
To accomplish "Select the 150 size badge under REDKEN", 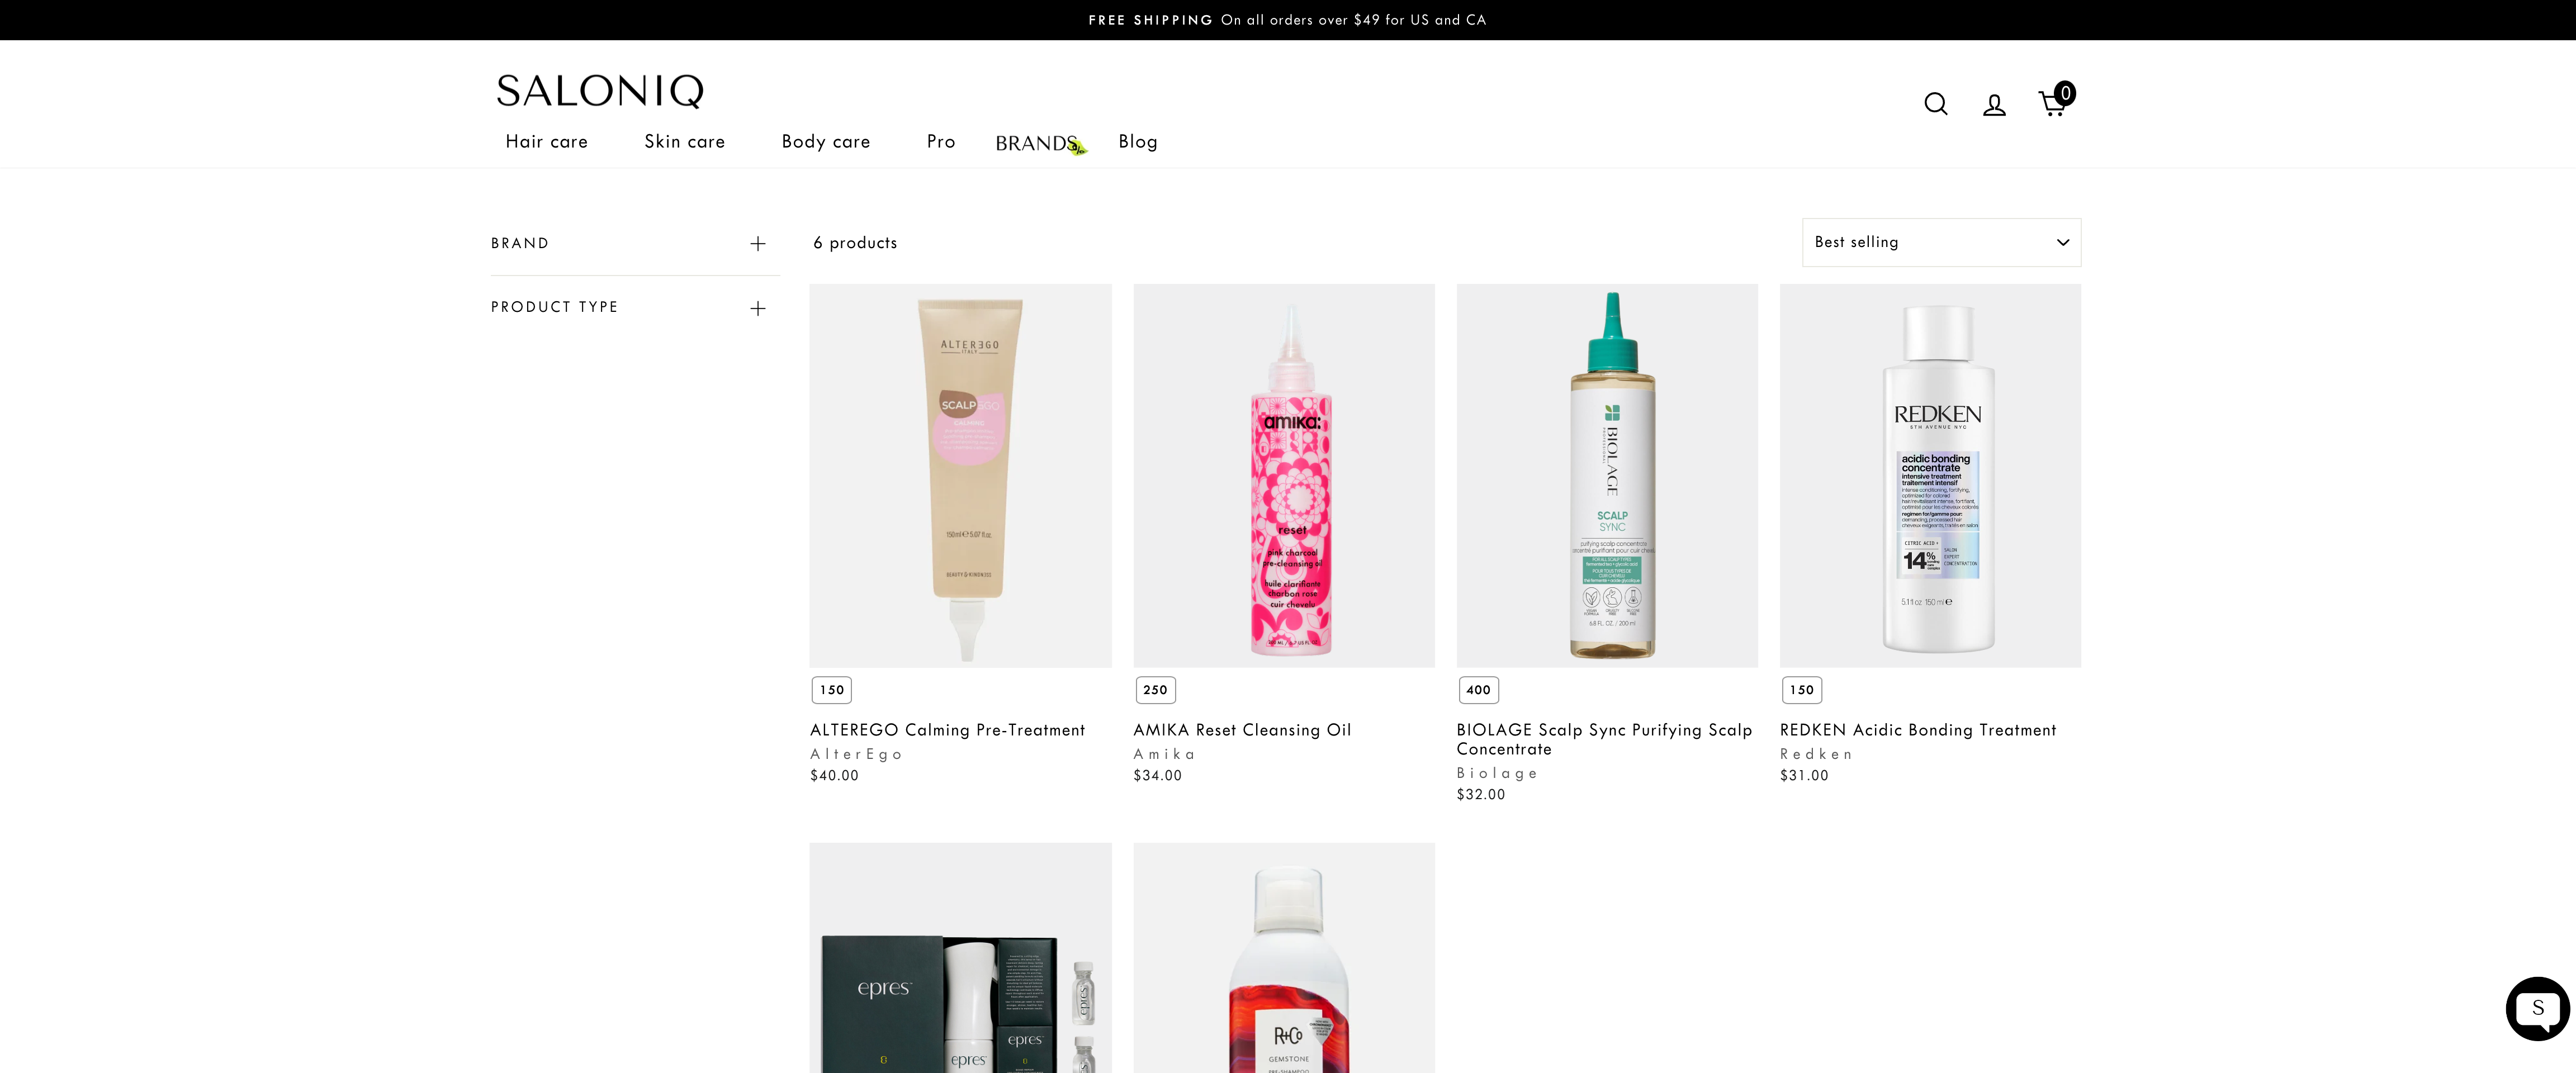I will tap(1802, 690).
